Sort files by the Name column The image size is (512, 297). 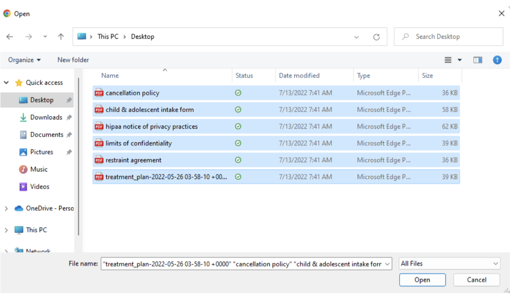[x=110, y=75]
